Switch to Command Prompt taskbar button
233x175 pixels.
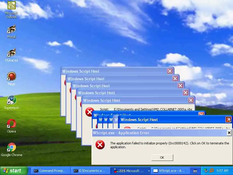pos(50,171)
